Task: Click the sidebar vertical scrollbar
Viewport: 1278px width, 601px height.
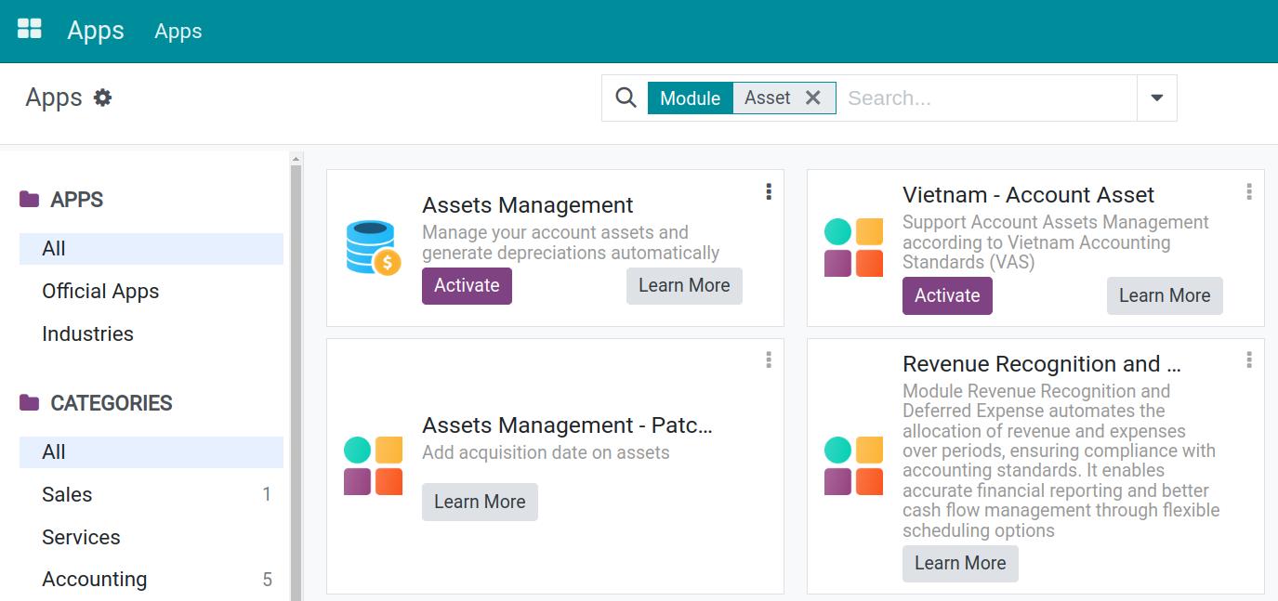Action: tap(296, 381)
